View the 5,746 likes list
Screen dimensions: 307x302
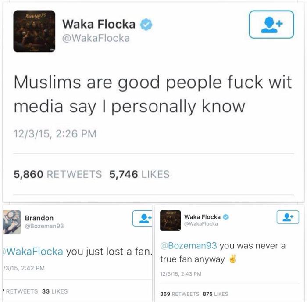point(139,174)
